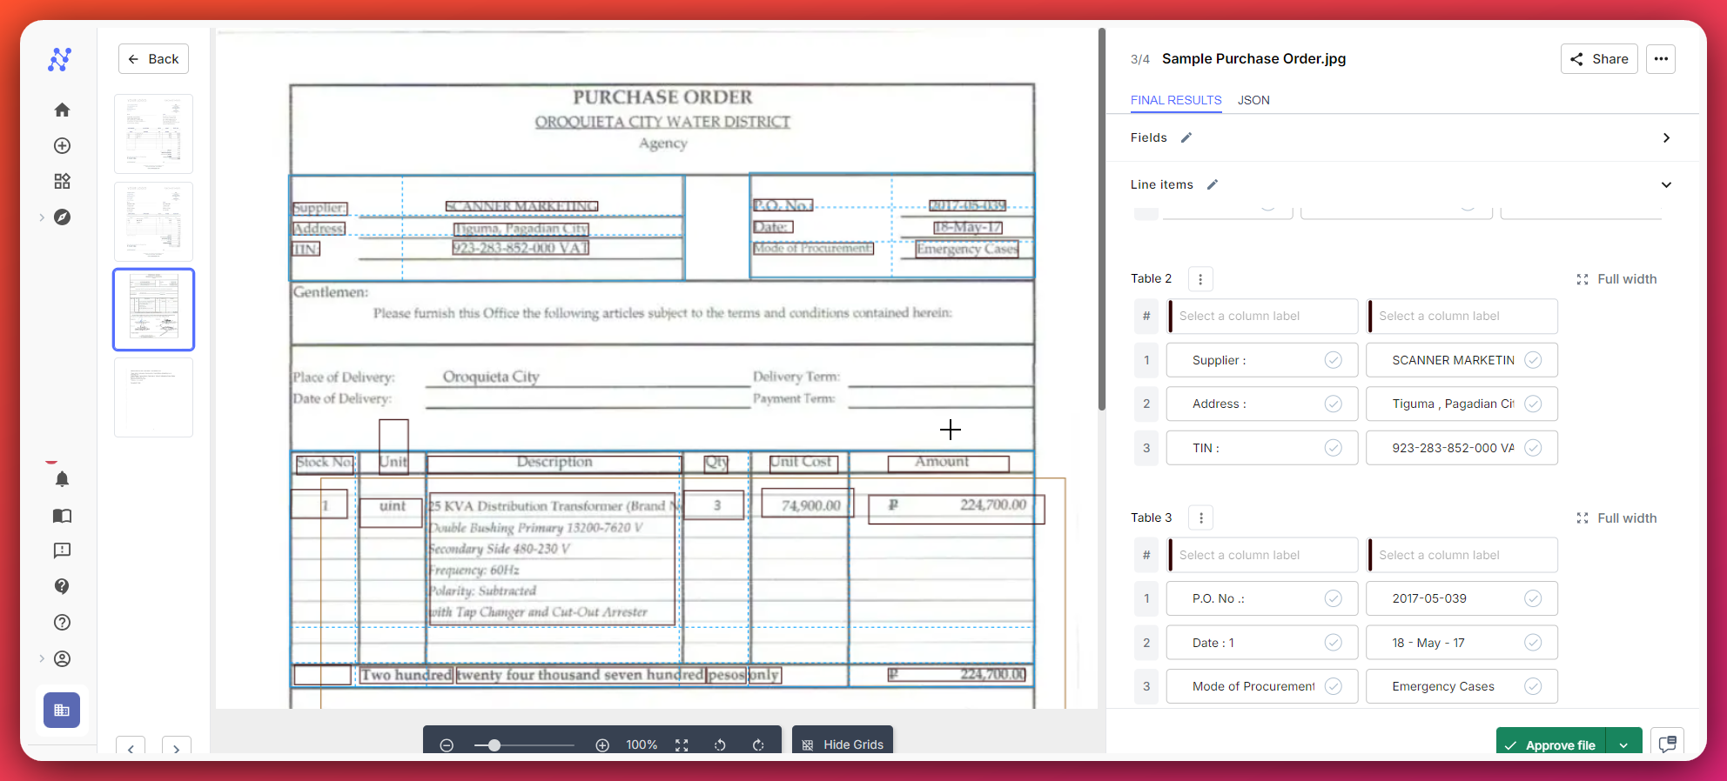The height and width of the screenshot is (781, 1727).
Task: Click the Mode of Procurement cell
Action: [1262, 686]
